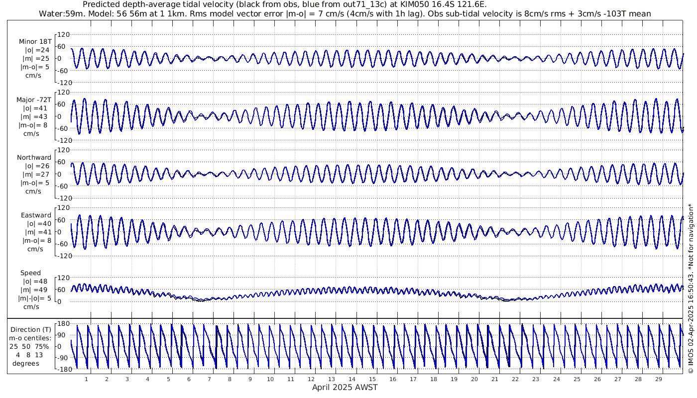Image resolution: width=697 pixels, height=398 pixels.
Task: Click the '|o| =26' value in Northward panel
Action: [37, 166]
